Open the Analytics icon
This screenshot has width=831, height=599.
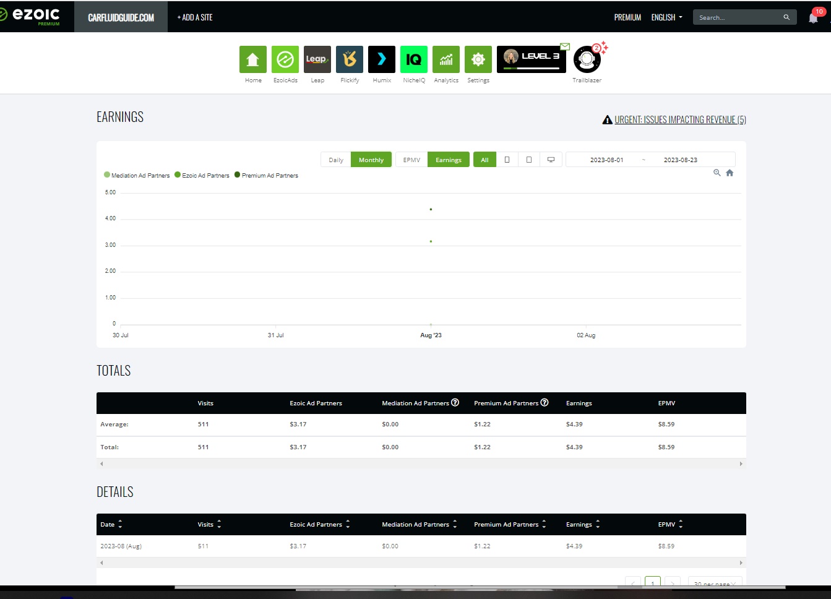pyautogui.click(x=446, y=59)
